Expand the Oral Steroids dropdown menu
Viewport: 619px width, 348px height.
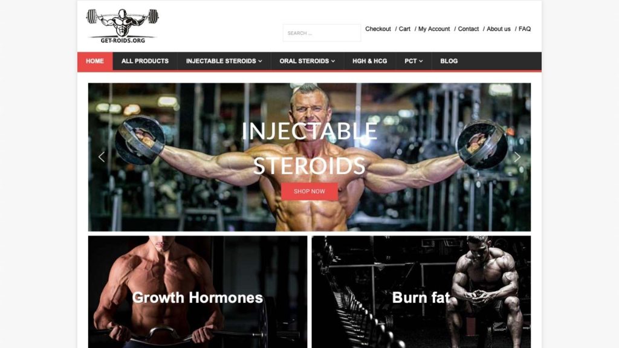pyautogui.click(x=307, y=61)
